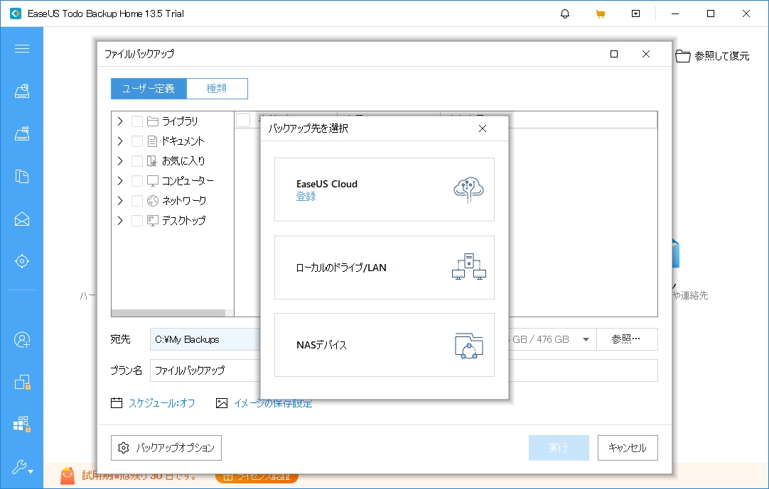Image resolution: width=769 pixels, height=489 pixels.
Task: Click the gear icon in backup options button
Action: [x=124, y=448]
